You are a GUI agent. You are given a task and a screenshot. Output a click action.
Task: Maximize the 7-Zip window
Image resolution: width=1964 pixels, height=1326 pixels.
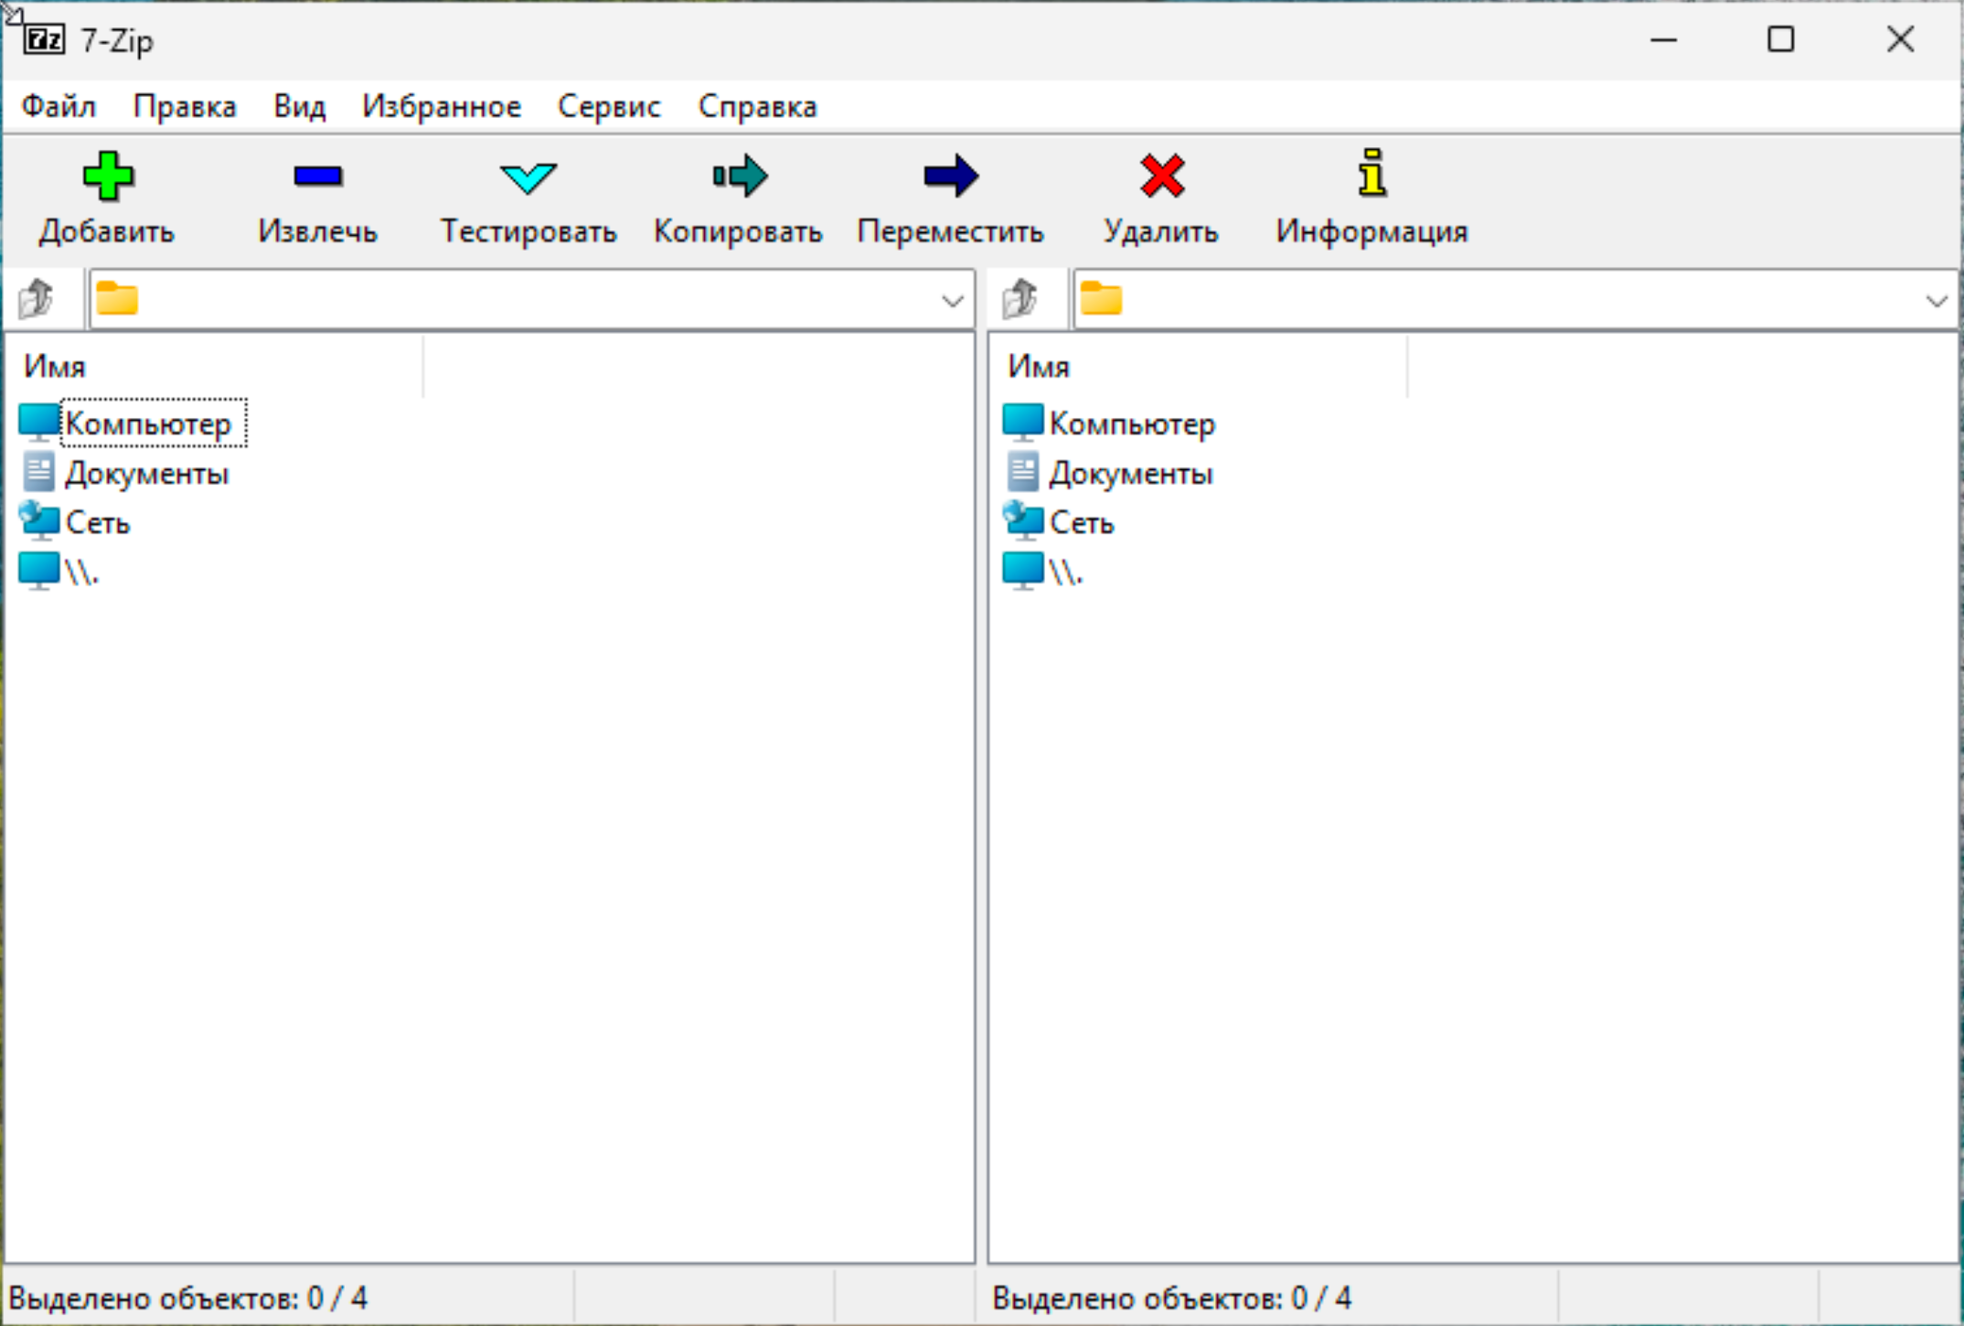click(1781, 39)
